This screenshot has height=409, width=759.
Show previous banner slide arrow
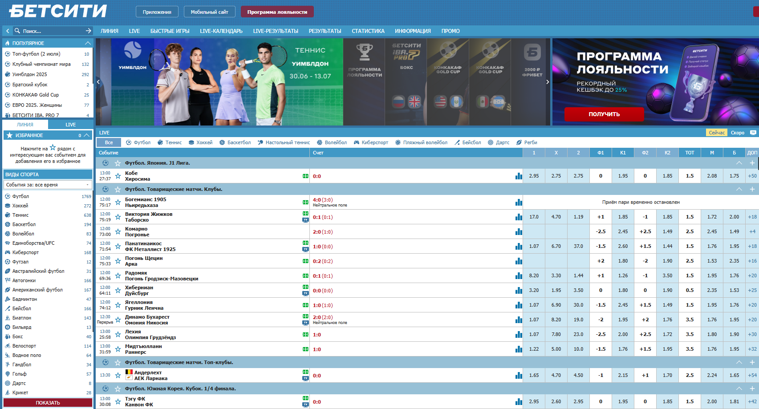coord(98,82)
